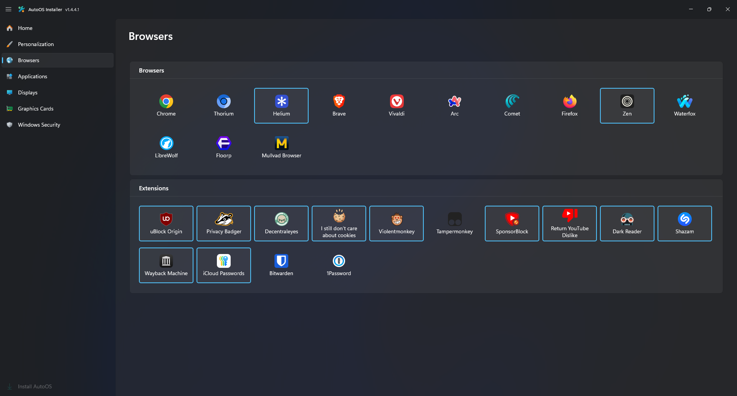Open the Displays settings page
This screenshot has width=737, height=396.
point(58,92)
